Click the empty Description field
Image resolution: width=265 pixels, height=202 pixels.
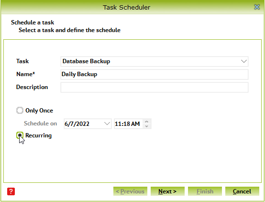tap(155, 87)
